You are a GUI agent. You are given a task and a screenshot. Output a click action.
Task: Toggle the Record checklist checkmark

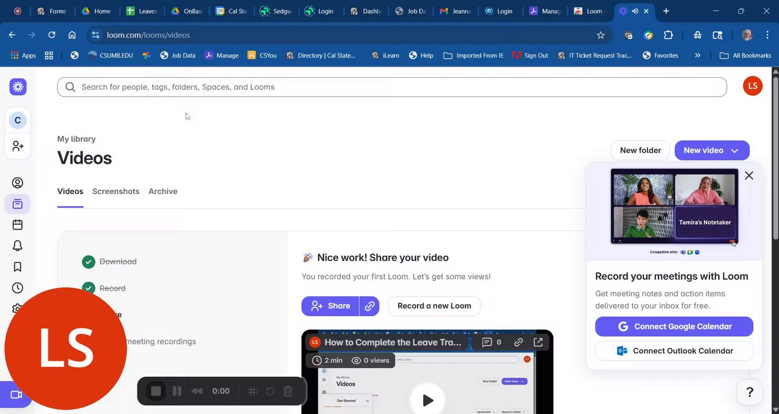pos(88,288)
